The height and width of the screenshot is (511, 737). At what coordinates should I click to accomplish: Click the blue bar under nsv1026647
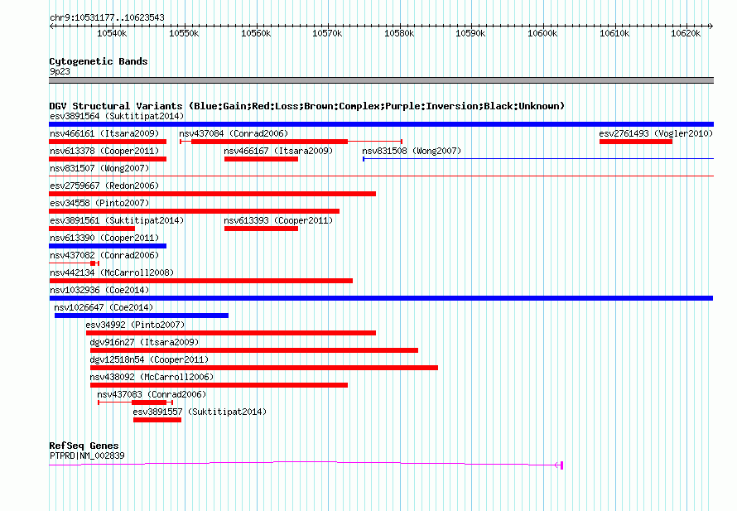[x=142, y=316]
